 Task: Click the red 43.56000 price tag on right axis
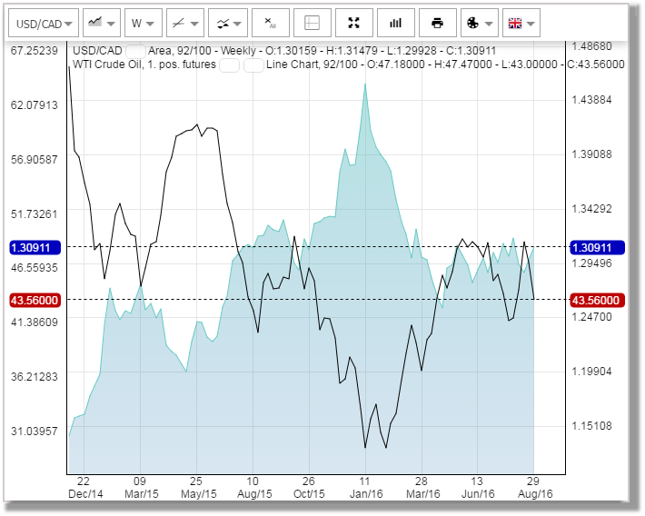(595, 300)
